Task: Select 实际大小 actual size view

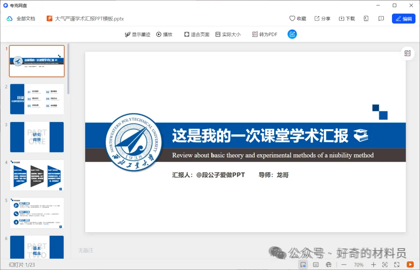Action: 228,34
